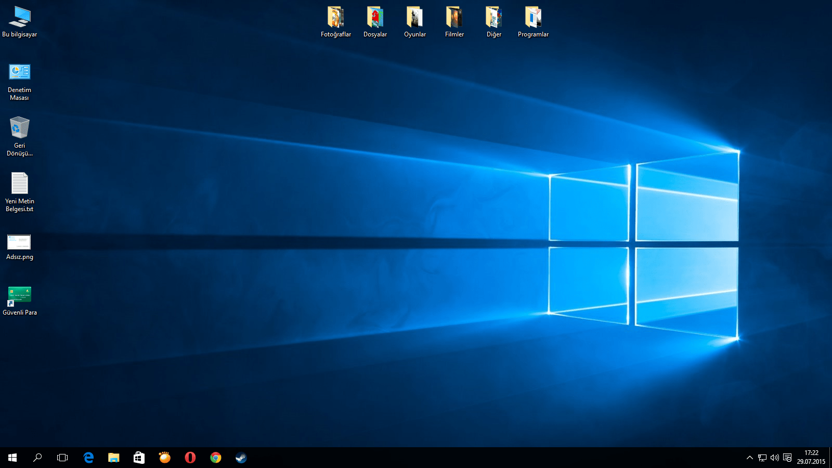Viewport: 832px width, 468px height.
Task: Open Task View from the taskbar
Action: [x=62, y=458]
